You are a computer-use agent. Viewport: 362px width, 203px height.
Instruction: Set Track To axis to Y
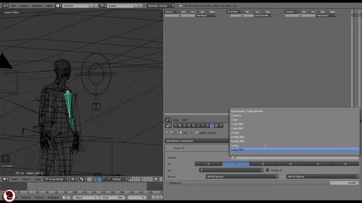click(236, 164)
